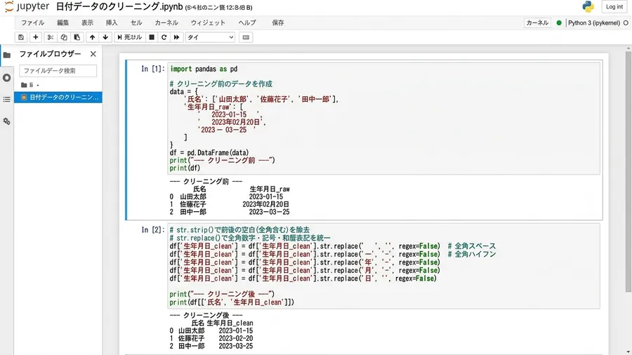Paste cell using the clipboard icon
The image size is (632, 355).
pyautogui.click(x=77, y=37)
